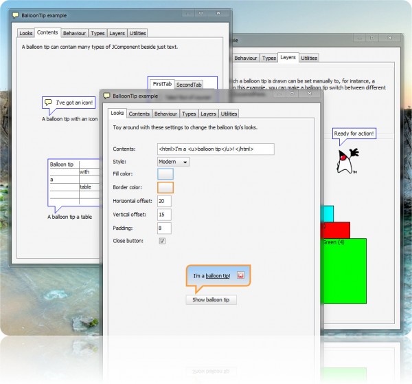Click the Ready for action balloon

pyautogui.click(x=354, y=134)
